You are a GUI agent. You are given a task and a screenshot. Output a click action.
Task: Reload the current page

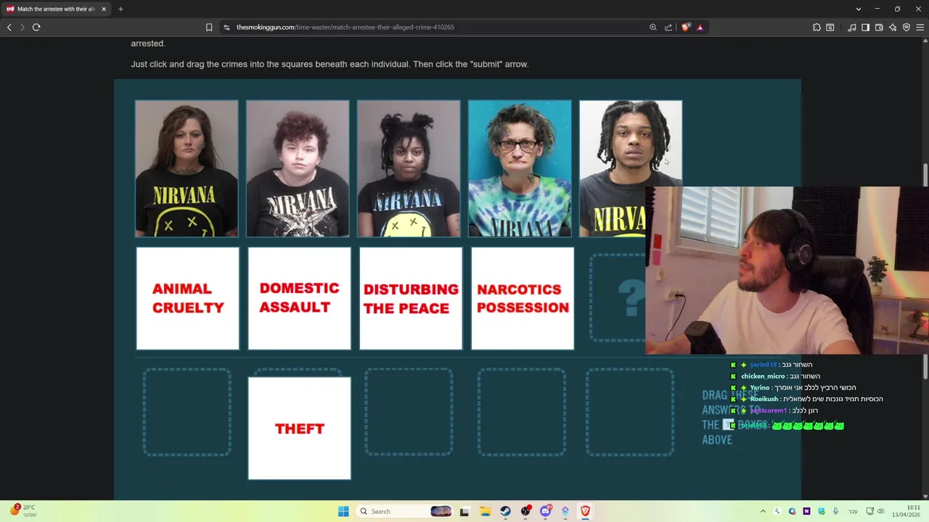click(36, 27)
